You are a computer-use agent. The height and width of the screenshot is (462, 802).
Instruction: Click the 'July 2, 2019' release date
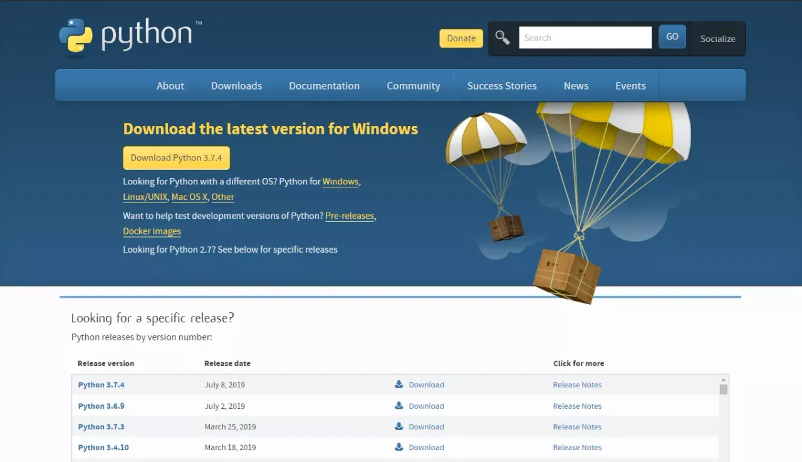[x=225, y=406]
